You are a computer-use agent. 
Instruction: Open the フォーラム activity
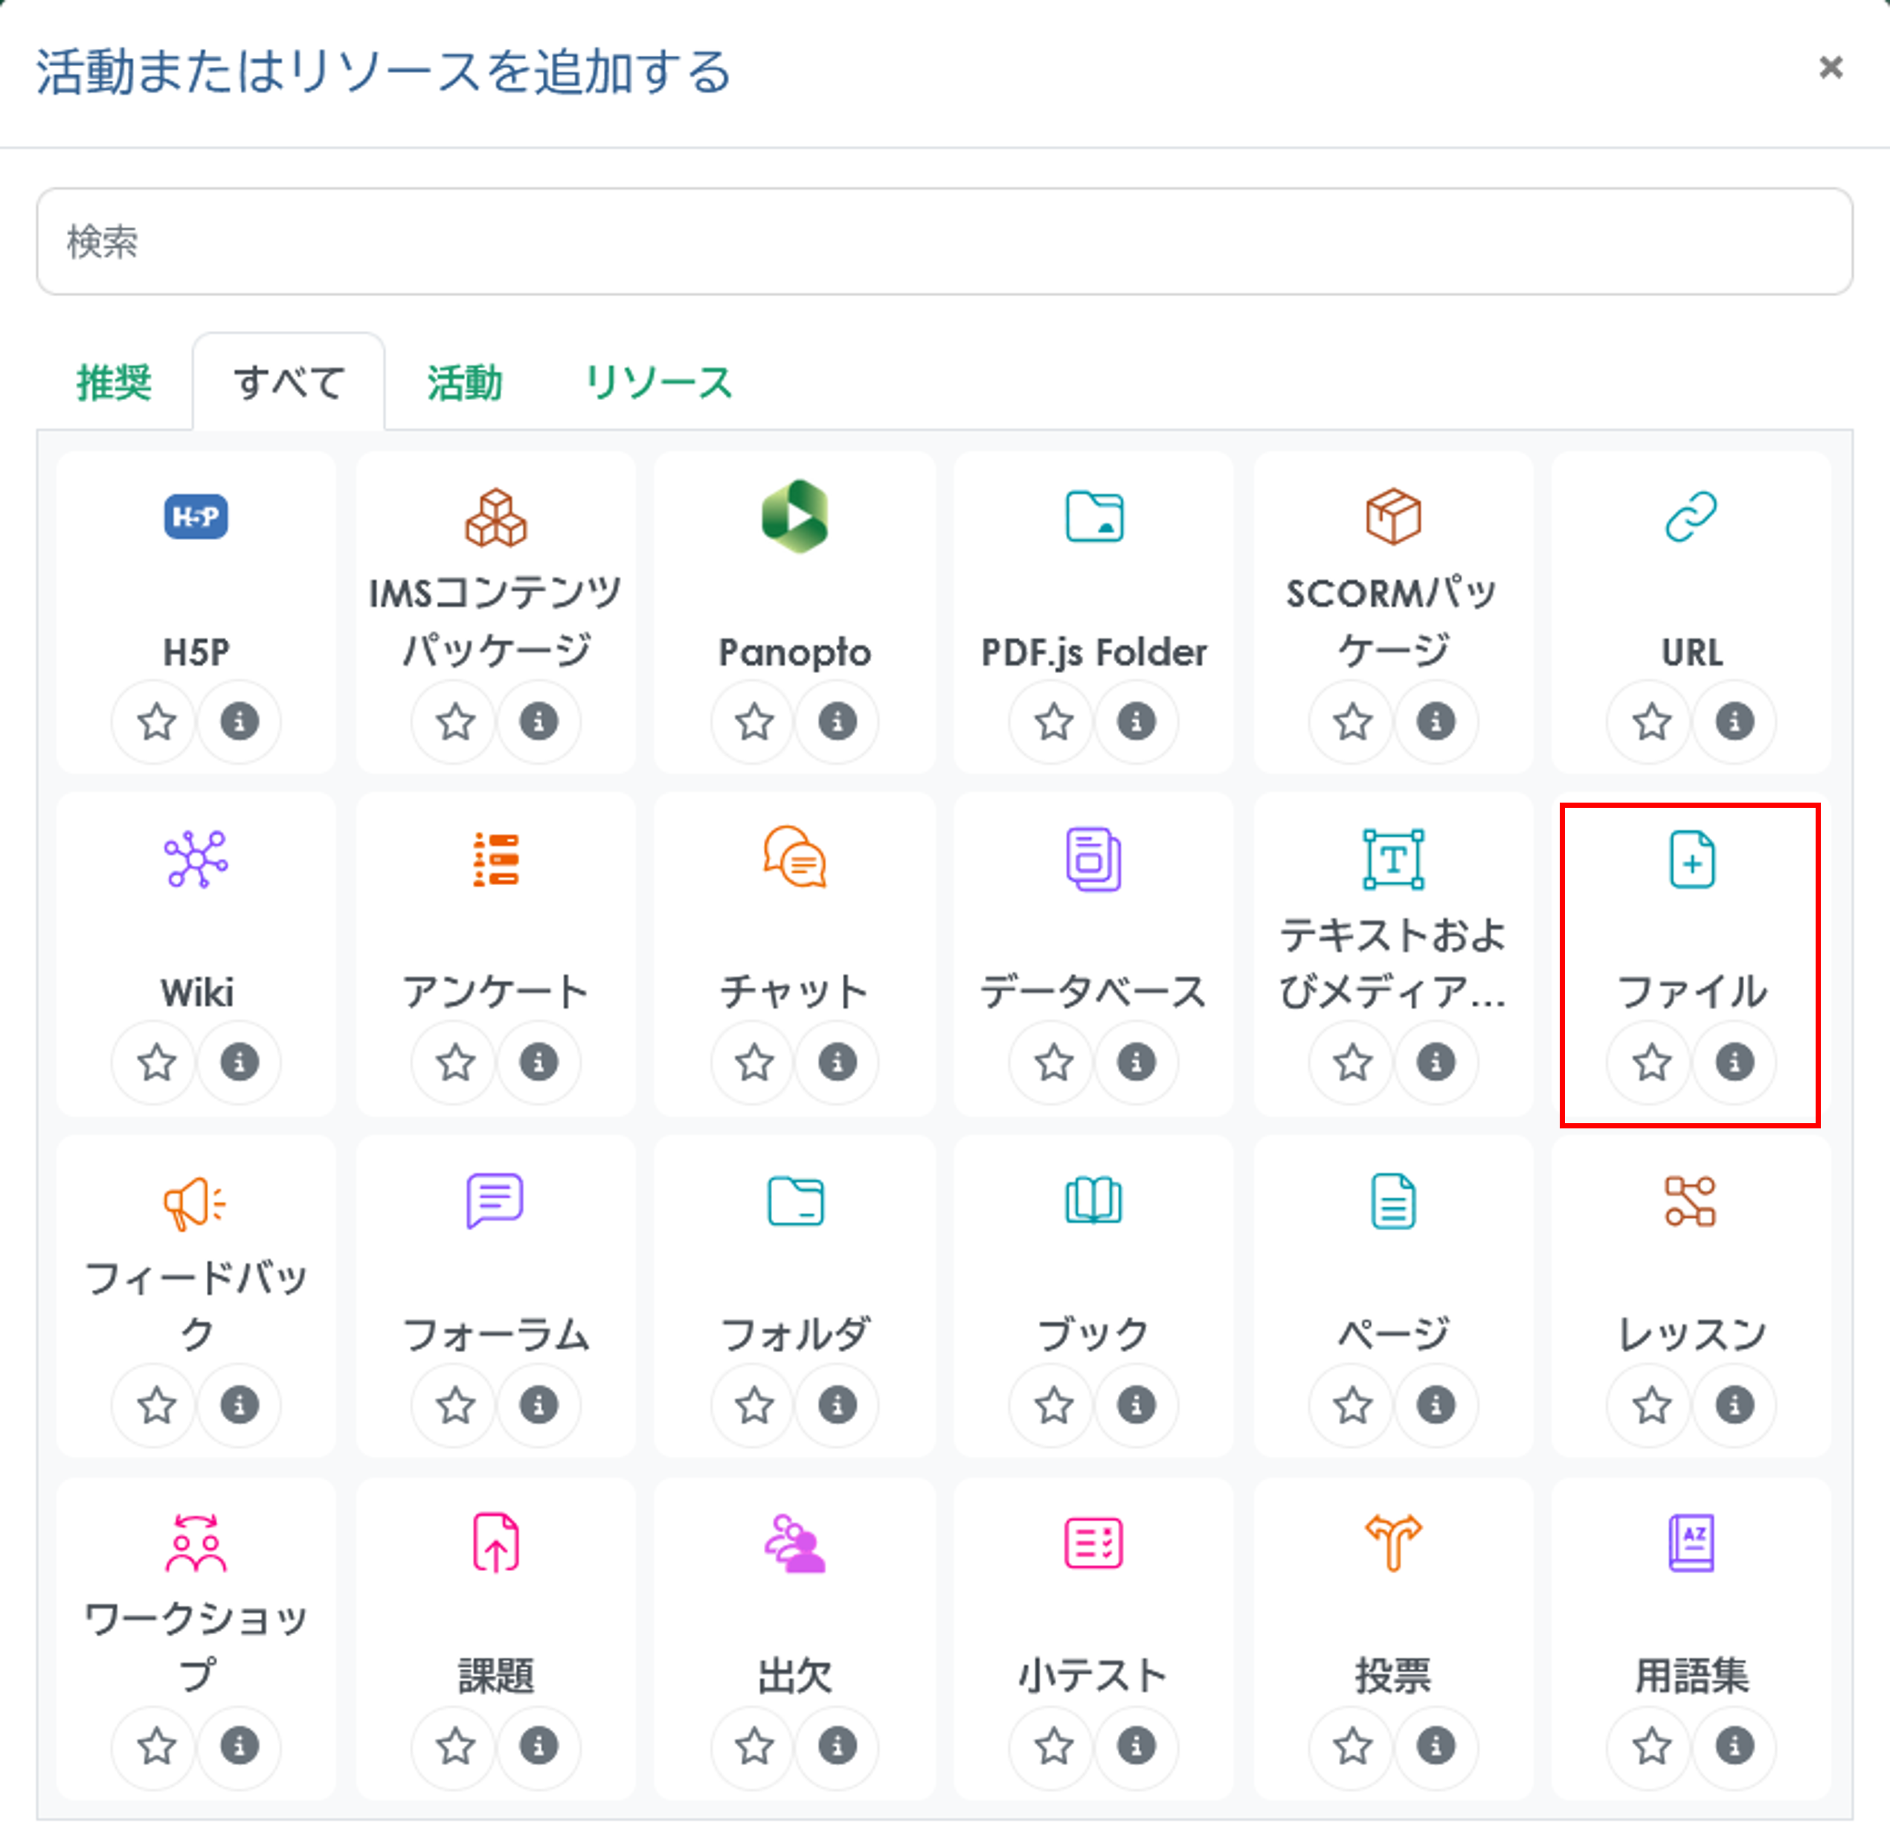coord(495,1201)
